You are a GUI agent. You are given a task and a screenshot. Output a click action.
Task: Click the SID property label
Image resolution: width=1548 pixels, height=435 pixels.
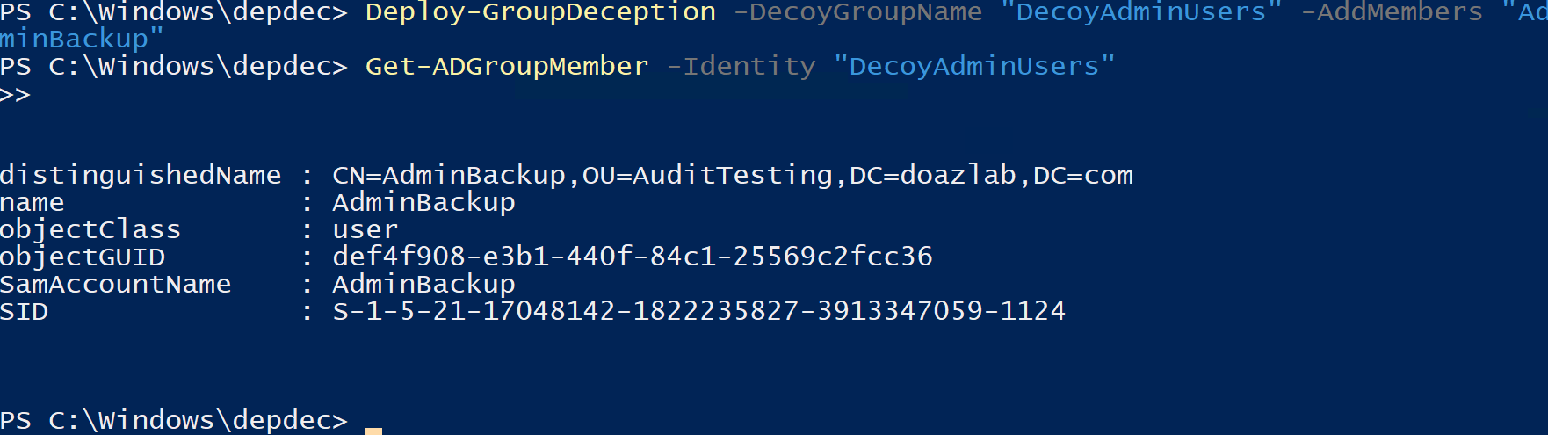pos(24,311)
